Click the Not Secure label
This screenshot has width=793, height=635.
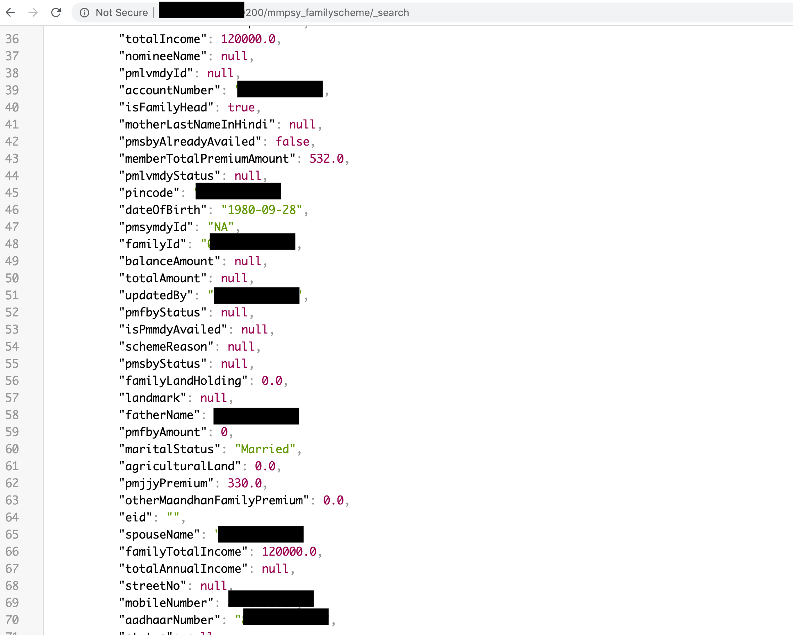click(x=121, y=13)
